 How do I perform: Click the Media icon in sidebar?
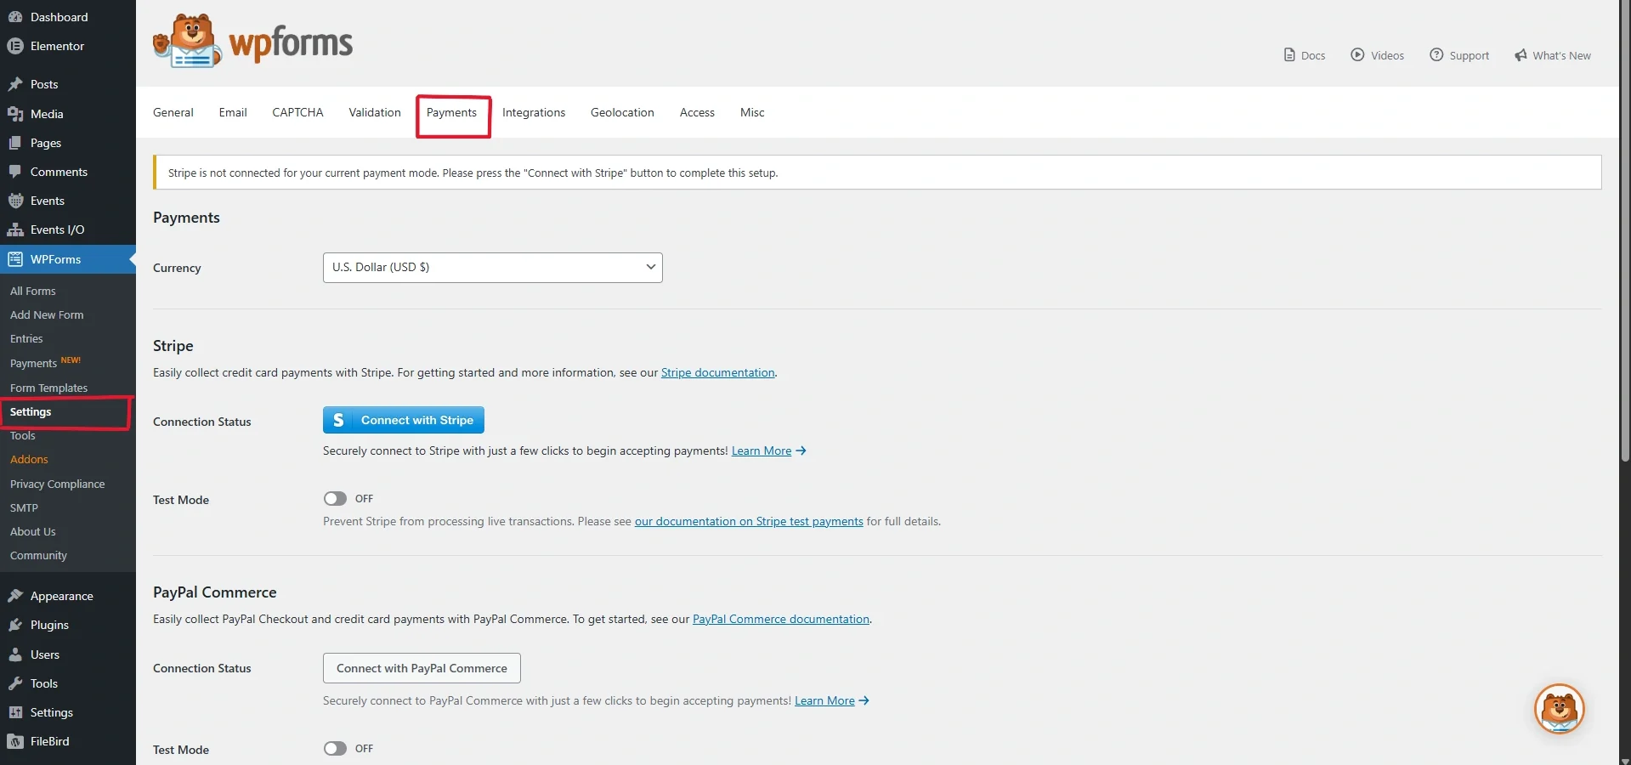[15, 114]
